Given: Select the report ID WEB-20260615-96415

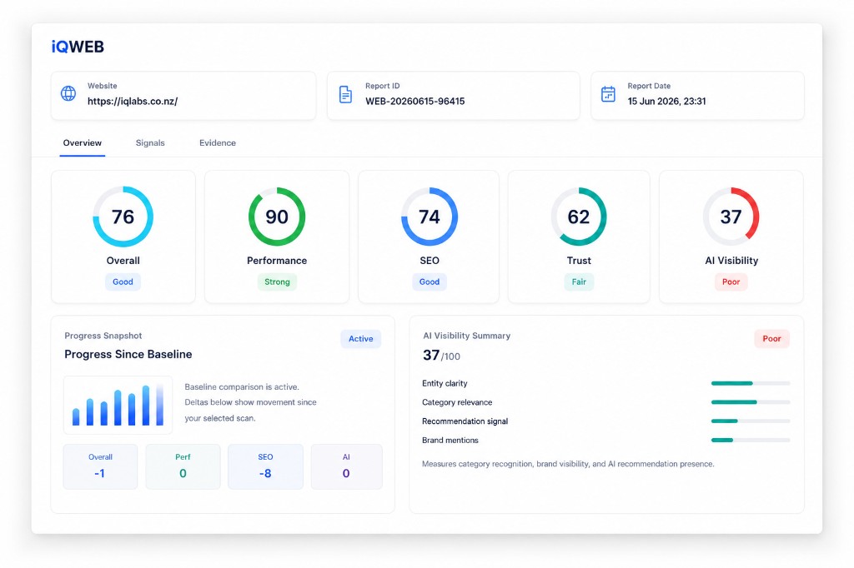Looking at the screenshot, I should click(x=414, y=102).
